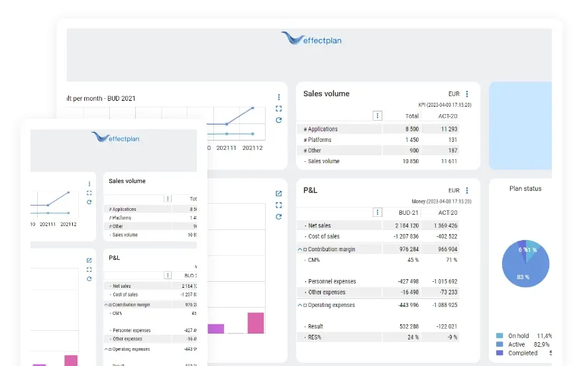This screenshot has width=583, height=366.
Task: Select # Applications row in small front Sales volume
Action: click(150, 210)
